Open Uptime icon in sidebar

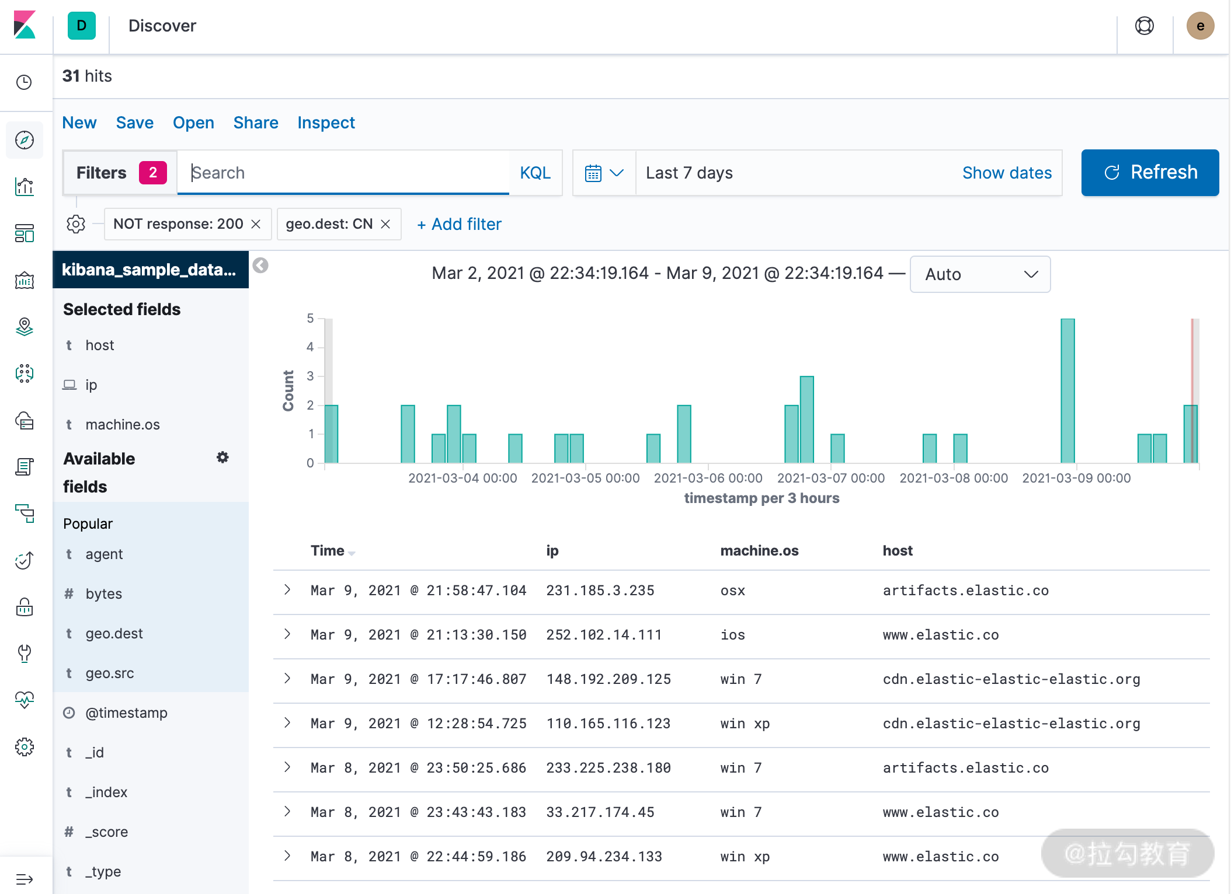(x=24, y=560)
